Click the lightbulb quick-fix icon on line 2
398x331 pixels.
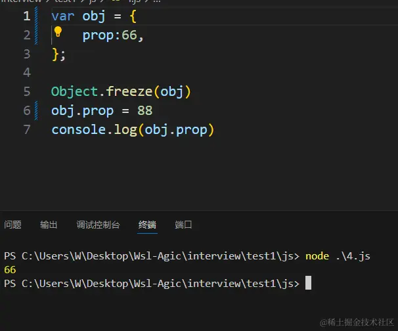(x=58, y=32)
